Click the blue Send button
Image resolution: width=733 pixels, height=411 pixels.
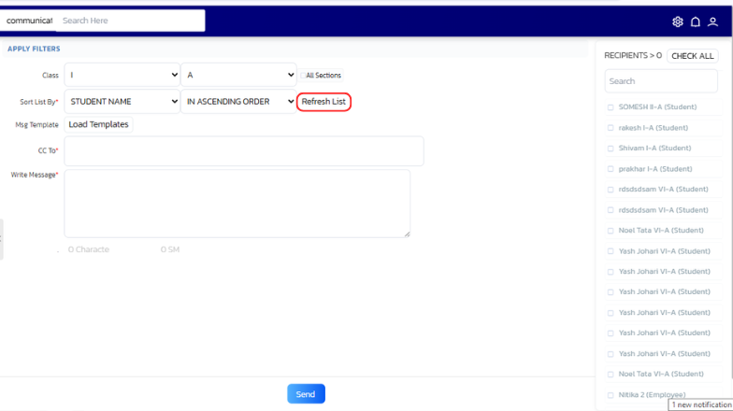pyautogui.click(x=306, y=394)
